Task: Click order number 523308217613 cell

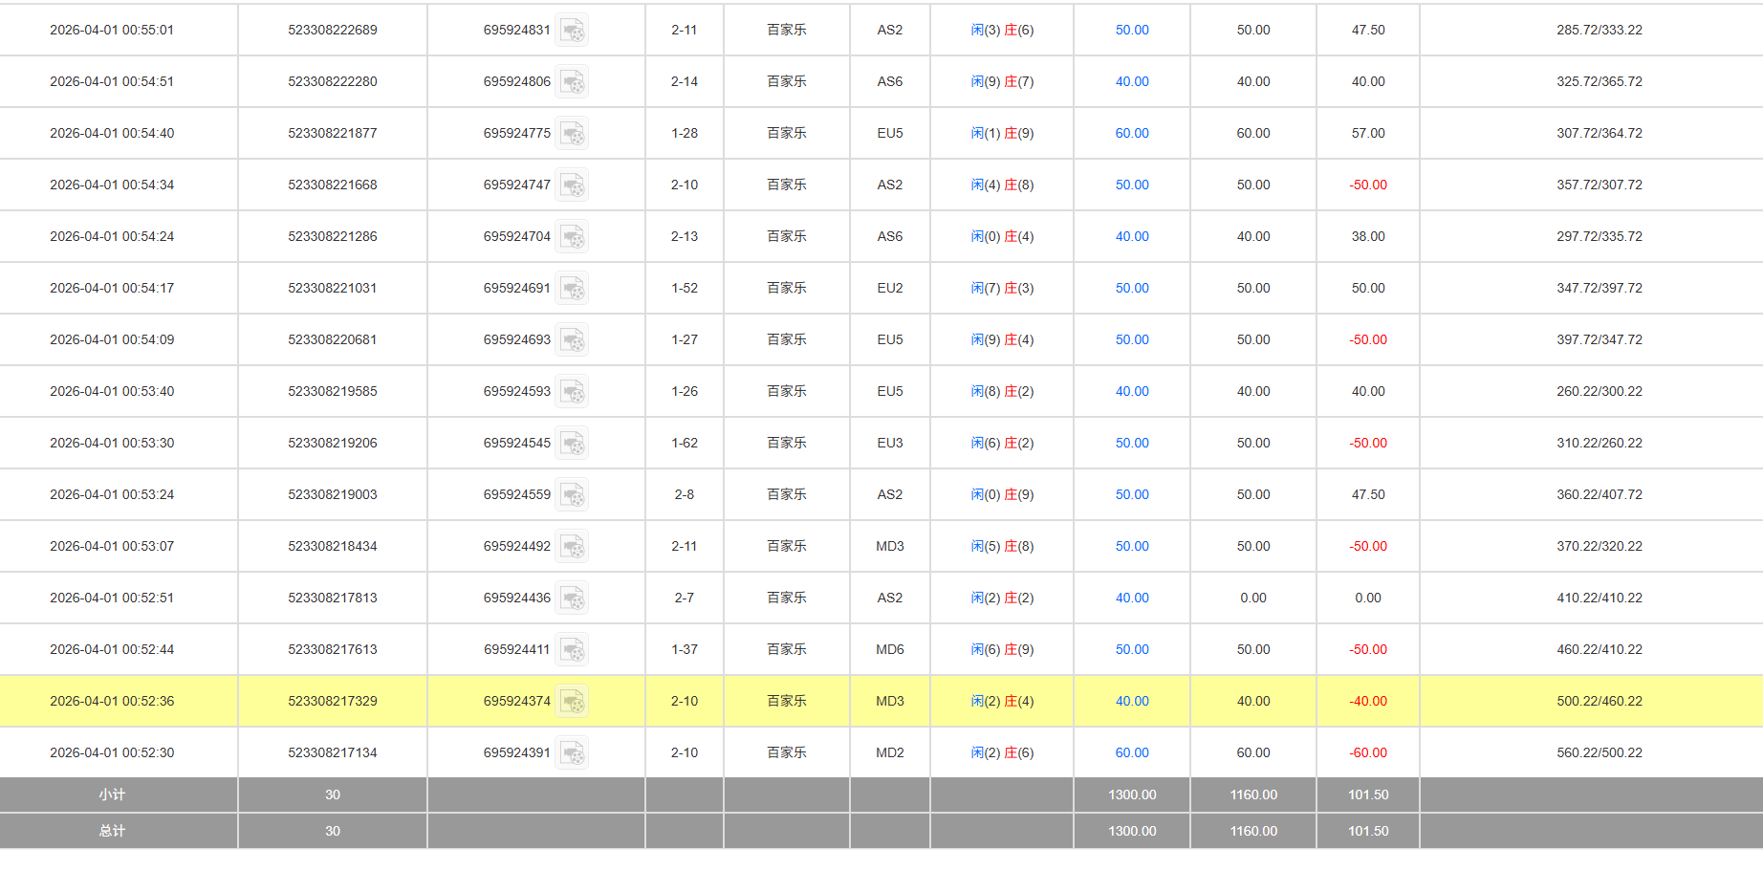Action: 332,649
